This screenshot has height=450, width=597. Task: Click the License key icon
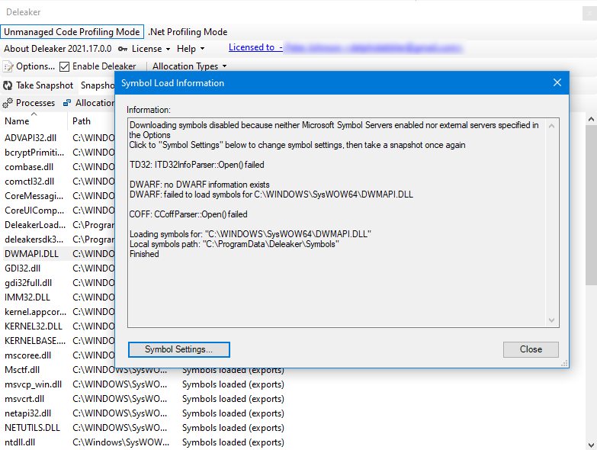pyautogui.click(x=123, y=49)
